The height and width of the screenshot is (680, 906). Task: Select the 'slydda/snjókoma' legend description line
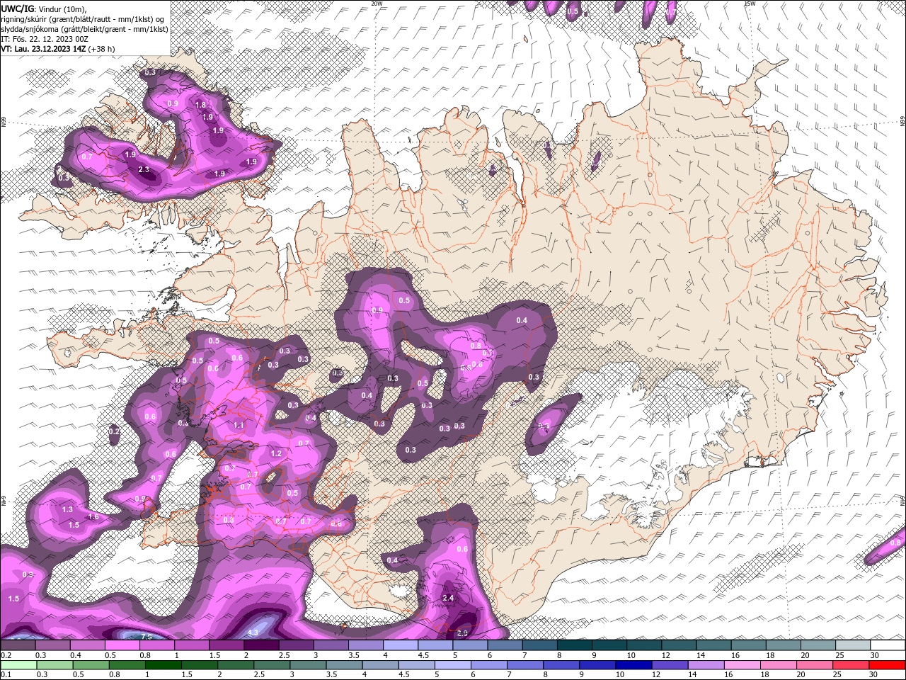(x=84, y=29)
